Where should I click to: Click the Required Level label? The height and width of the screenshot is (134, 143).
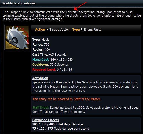tap(44, 70)
